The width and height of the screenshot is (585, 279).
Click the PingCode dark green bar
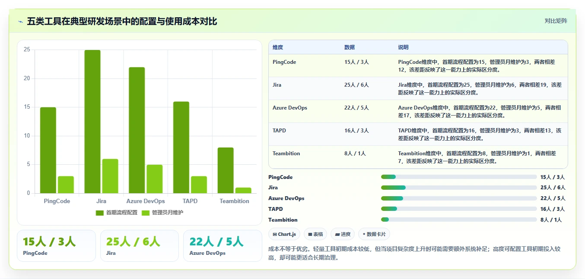point(48,150)
